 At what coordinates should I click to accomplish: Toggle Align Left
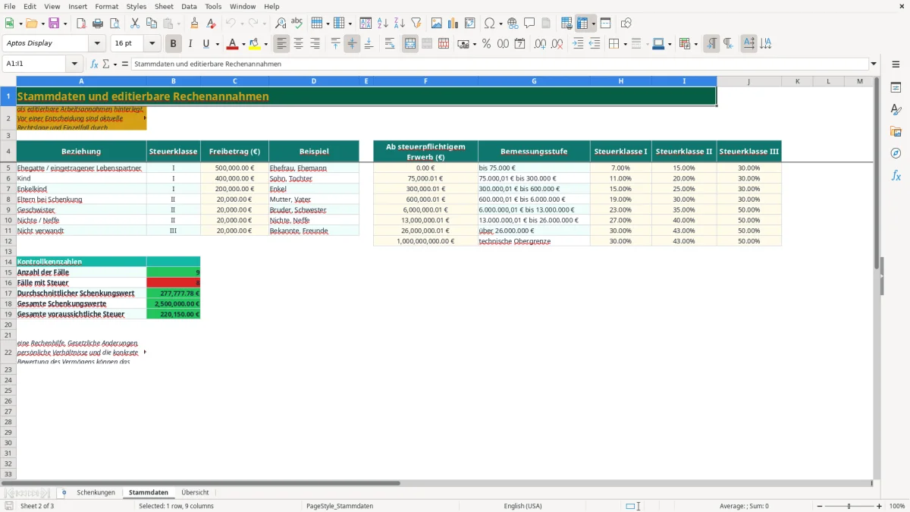tap(282, 43)
